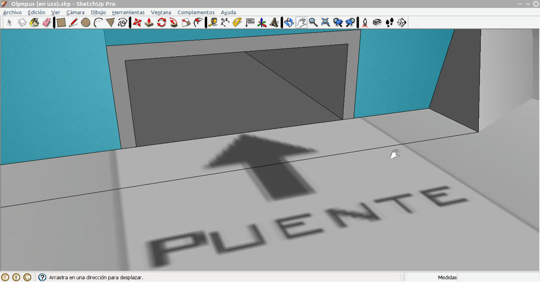The image size is (540, 282).
Task: Click the Medidas measurements input box
Action: pos(471,277)
